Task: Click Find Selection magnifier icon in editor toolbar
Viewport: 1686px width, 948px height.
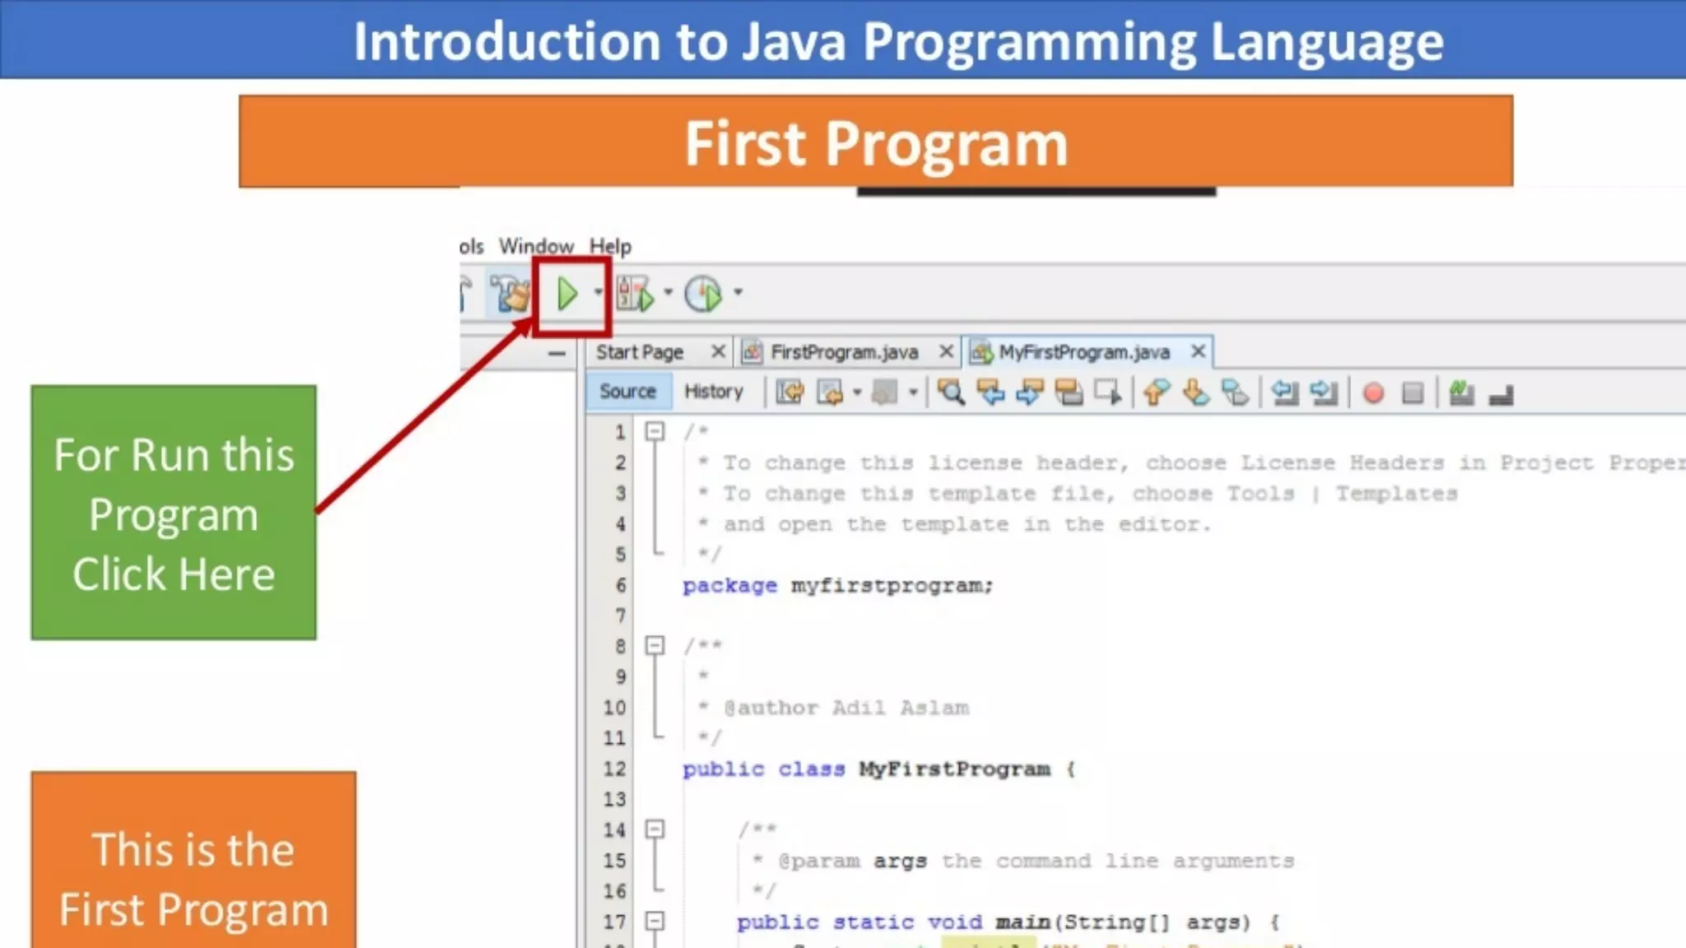Action: pos(951,393)
